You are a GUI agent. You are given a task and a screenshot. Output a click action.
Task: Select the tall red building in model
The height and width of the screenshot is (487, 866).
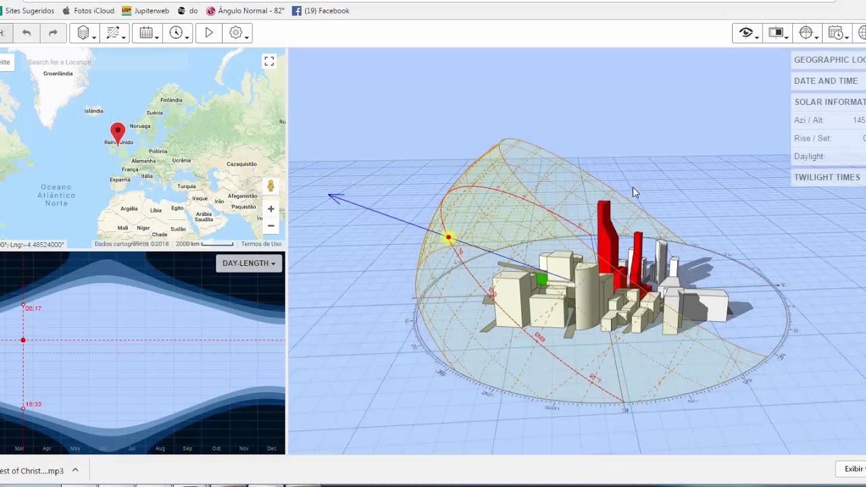pyautogui.click(x=606, y=240)
